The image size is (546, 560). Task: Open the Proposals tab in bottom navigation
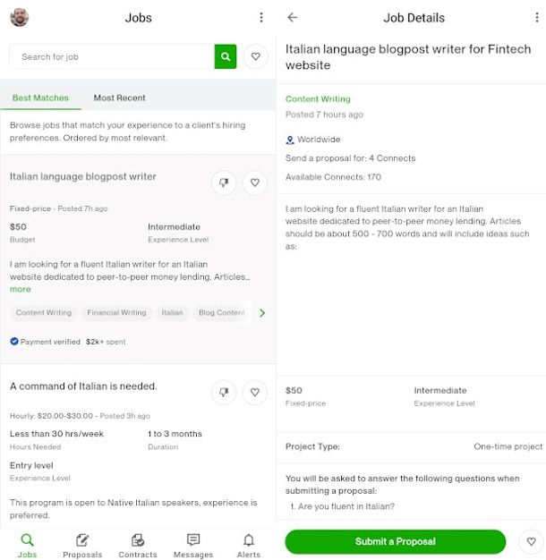(x=82, y=545)
